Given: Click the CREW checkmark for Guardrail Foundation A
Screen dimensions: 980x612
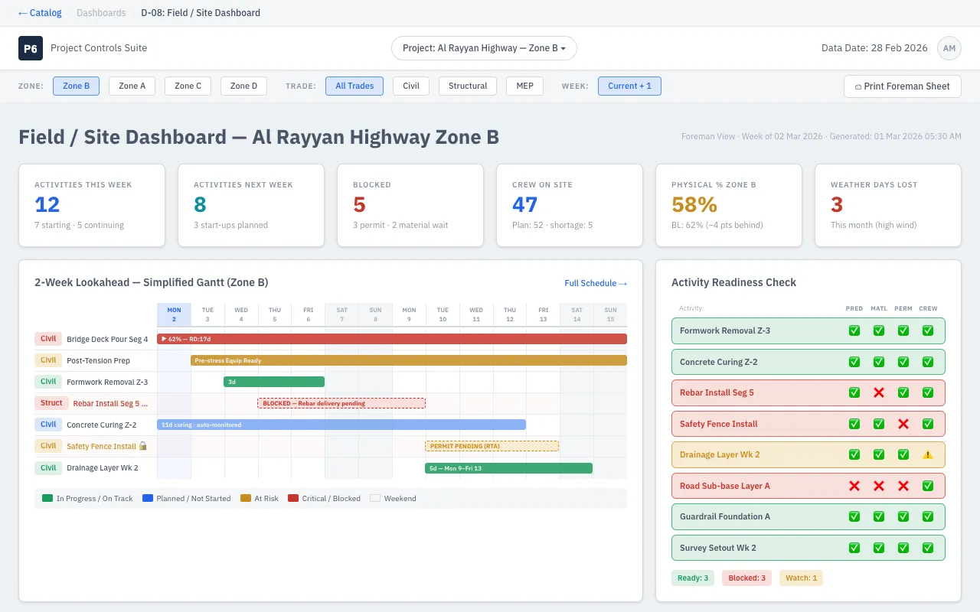Looking at the screenshot, I should (928, 516).
